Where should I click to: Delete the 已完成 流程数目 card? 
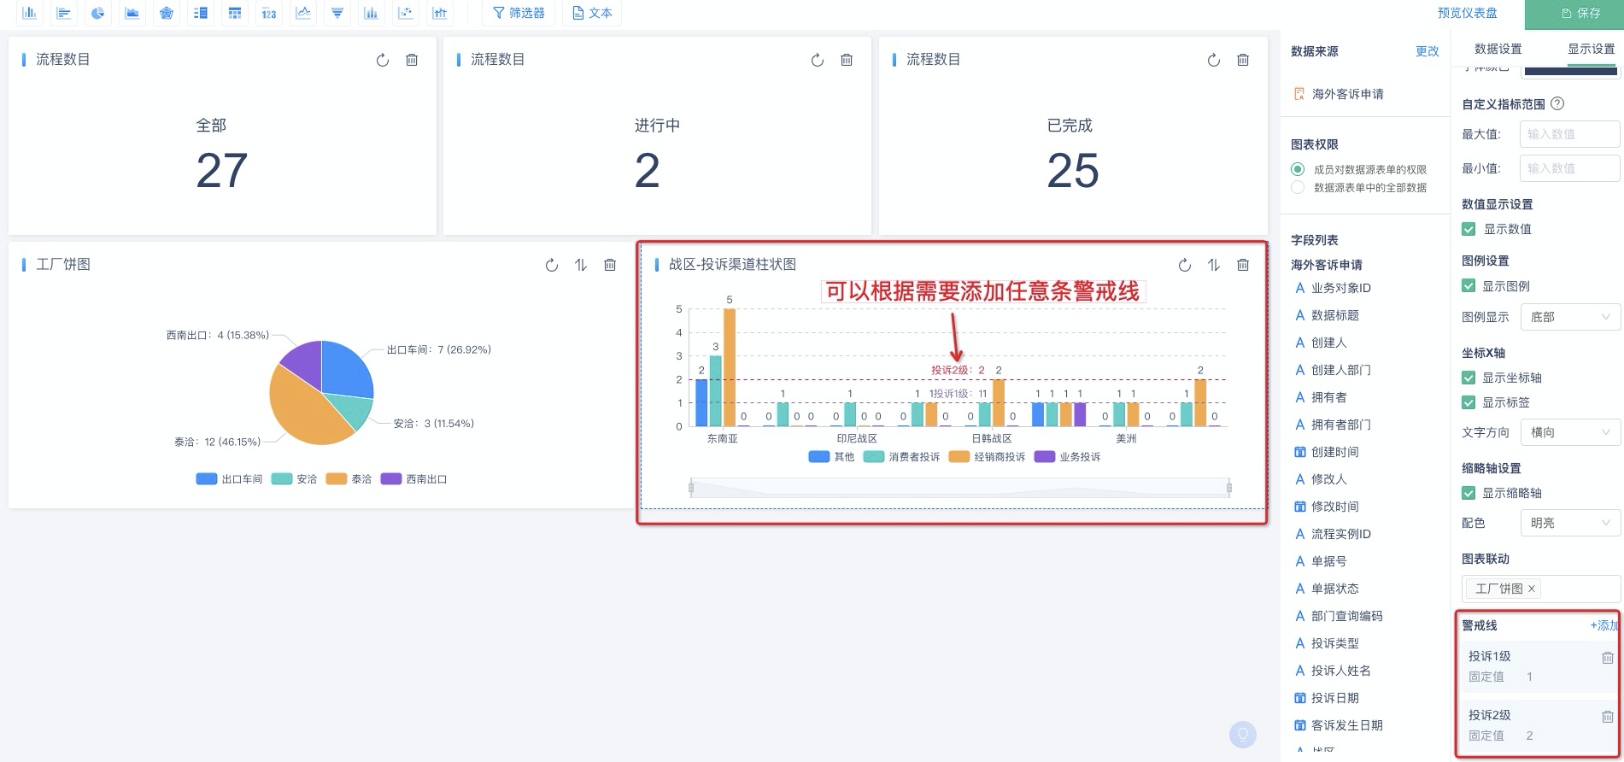1243,60
